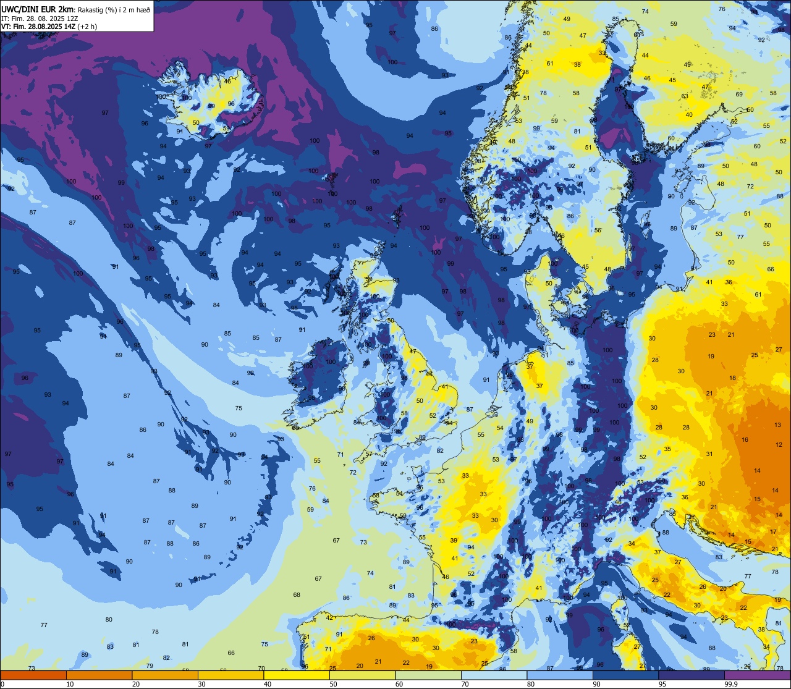Pick the pale yellow 50–60 legend swatch
Viewport: 791px width, 689px height.
click(362, 675)
